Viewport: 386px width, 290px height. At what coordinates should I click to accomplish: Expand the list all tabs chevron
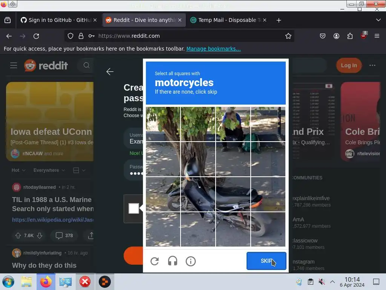pyautogui.click(x=378, y=20)
